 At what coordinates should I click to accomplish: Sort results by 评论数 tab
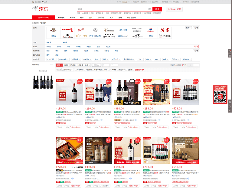click(x=73, y=65)
